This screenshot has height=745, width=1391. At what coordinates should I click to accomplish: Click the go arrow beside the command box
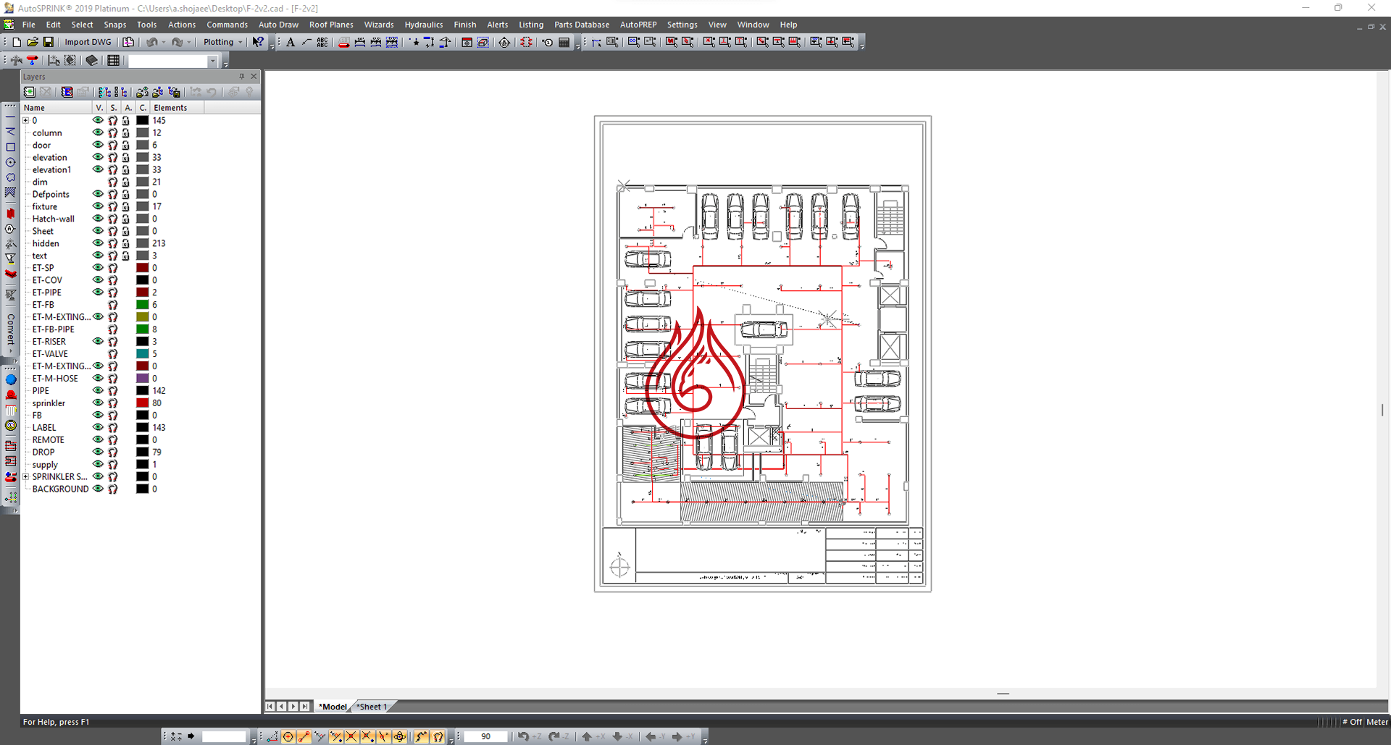click(x=191, y=736)
